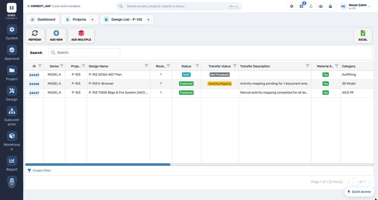The image size is (378, 200).
Task: Open design ID 24447
Action: click(34, 93)
